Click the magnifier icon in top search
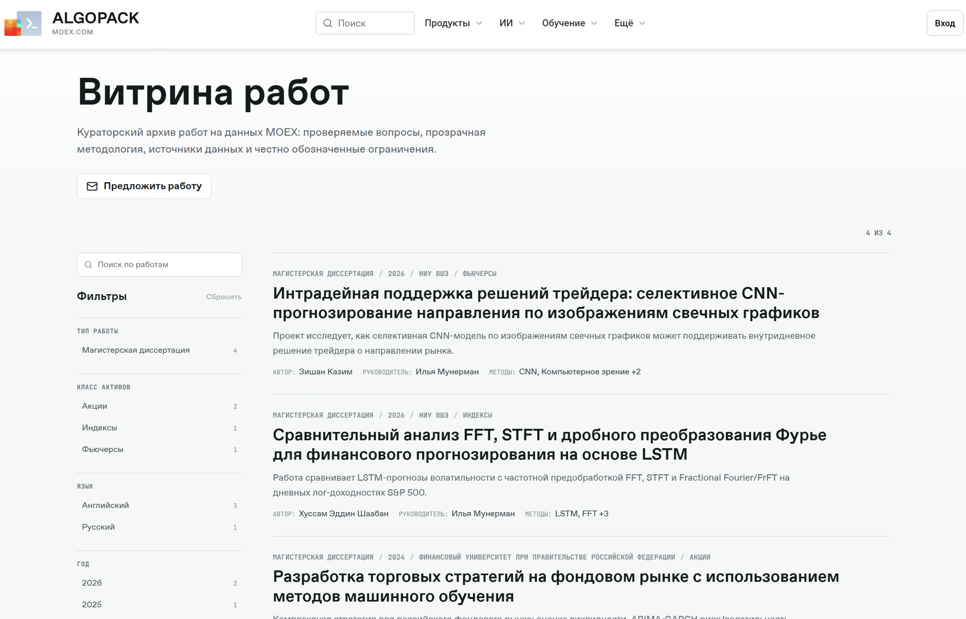The height and width of the screenshot is (619, 966). 328,23
